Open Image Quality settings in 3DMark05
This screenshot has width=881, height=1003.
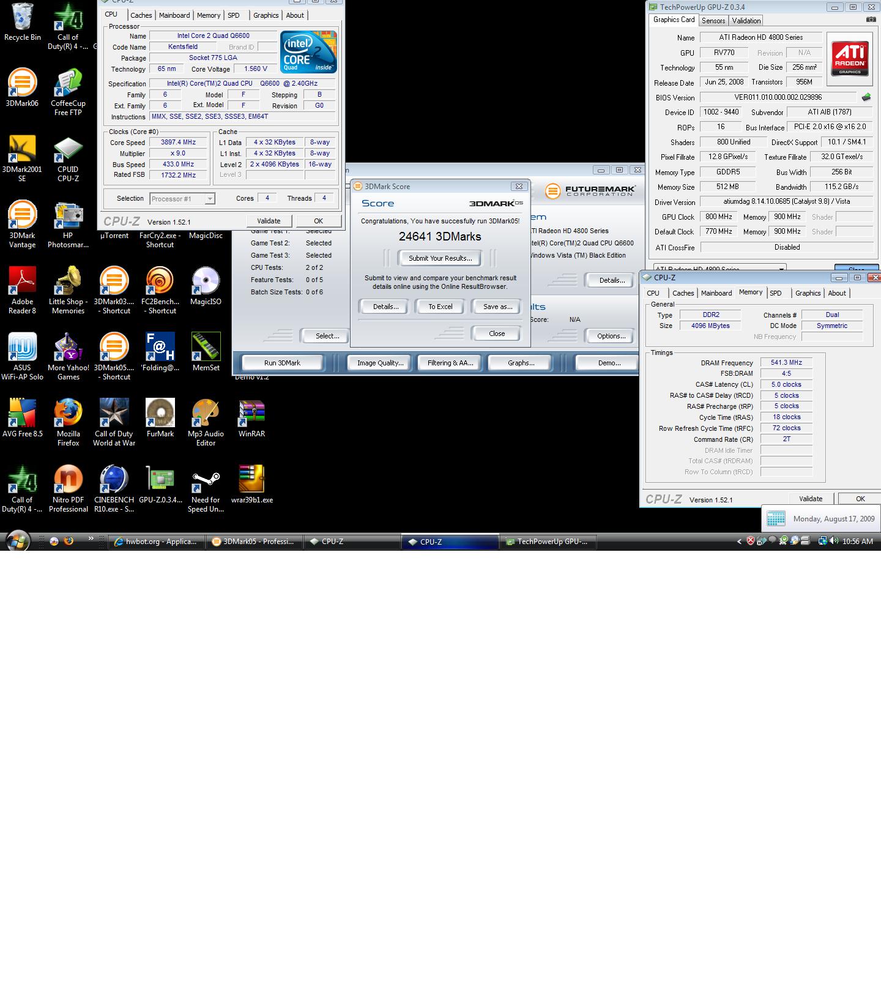381,363
